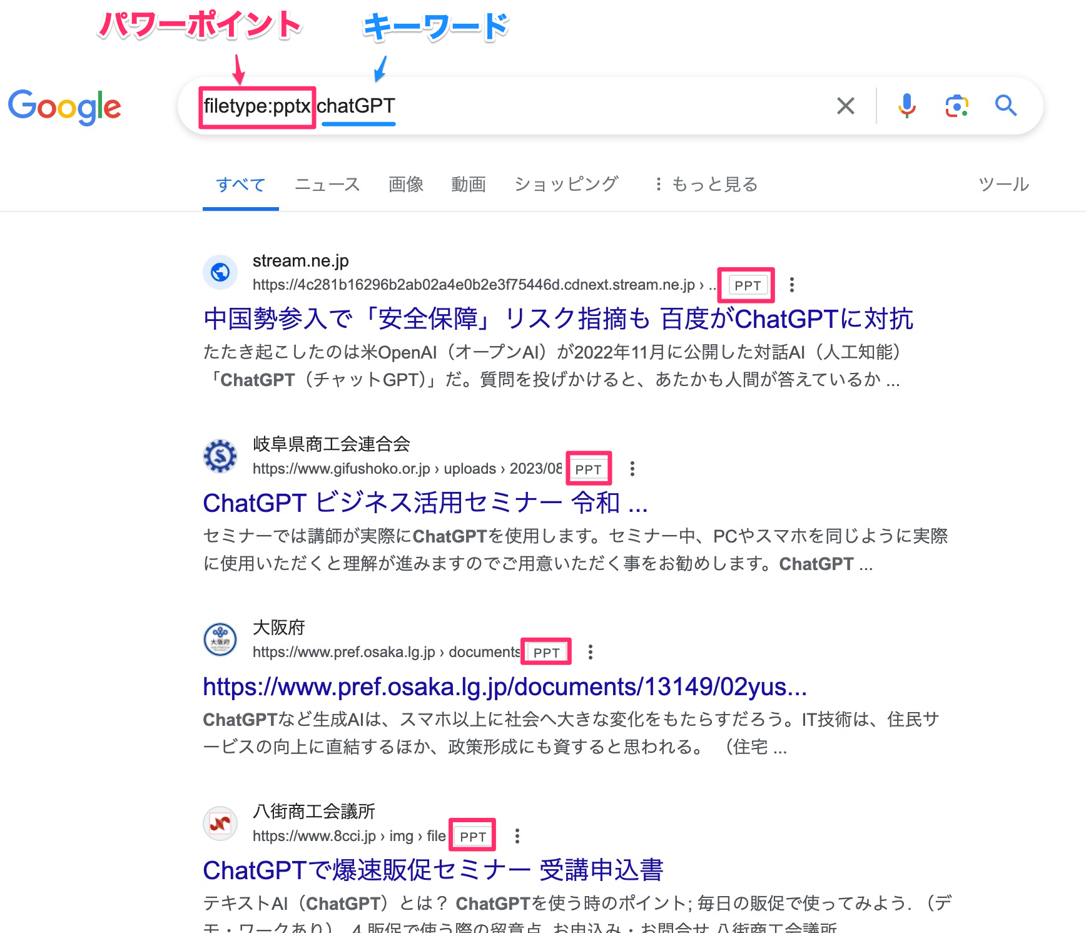Click the 岐阜県商工会連合会 site name

332,444
